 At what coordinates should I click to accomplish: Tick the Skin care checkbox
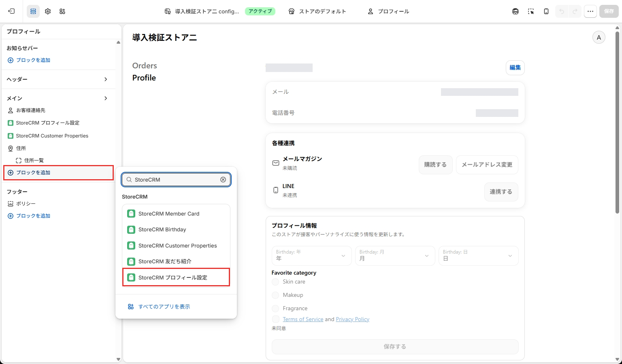(275, 282)
